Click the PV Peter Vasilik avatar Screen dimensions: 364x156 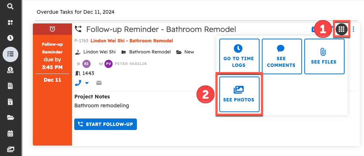click(x=109, y=64)
